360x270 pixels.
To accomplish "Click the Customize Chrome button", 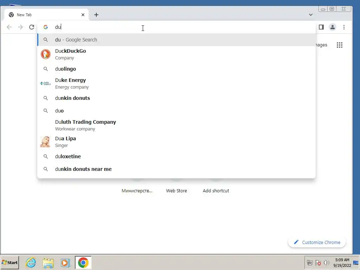I will [x=317, y=243].
